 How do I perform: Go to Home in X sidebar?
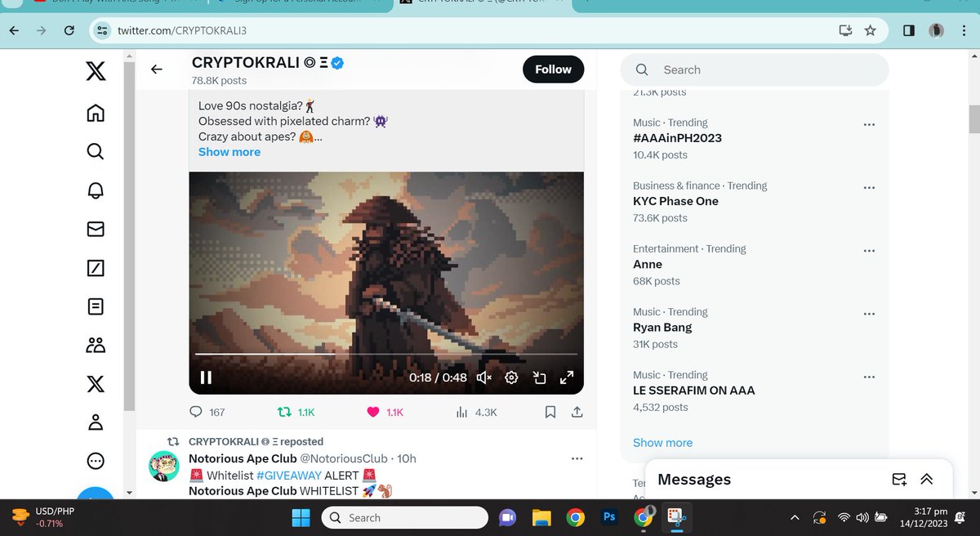tap(96, 112)
